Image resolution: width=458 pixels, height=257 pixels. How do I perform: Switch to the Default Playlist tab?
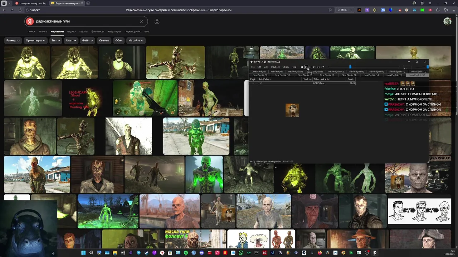[259, 71]
